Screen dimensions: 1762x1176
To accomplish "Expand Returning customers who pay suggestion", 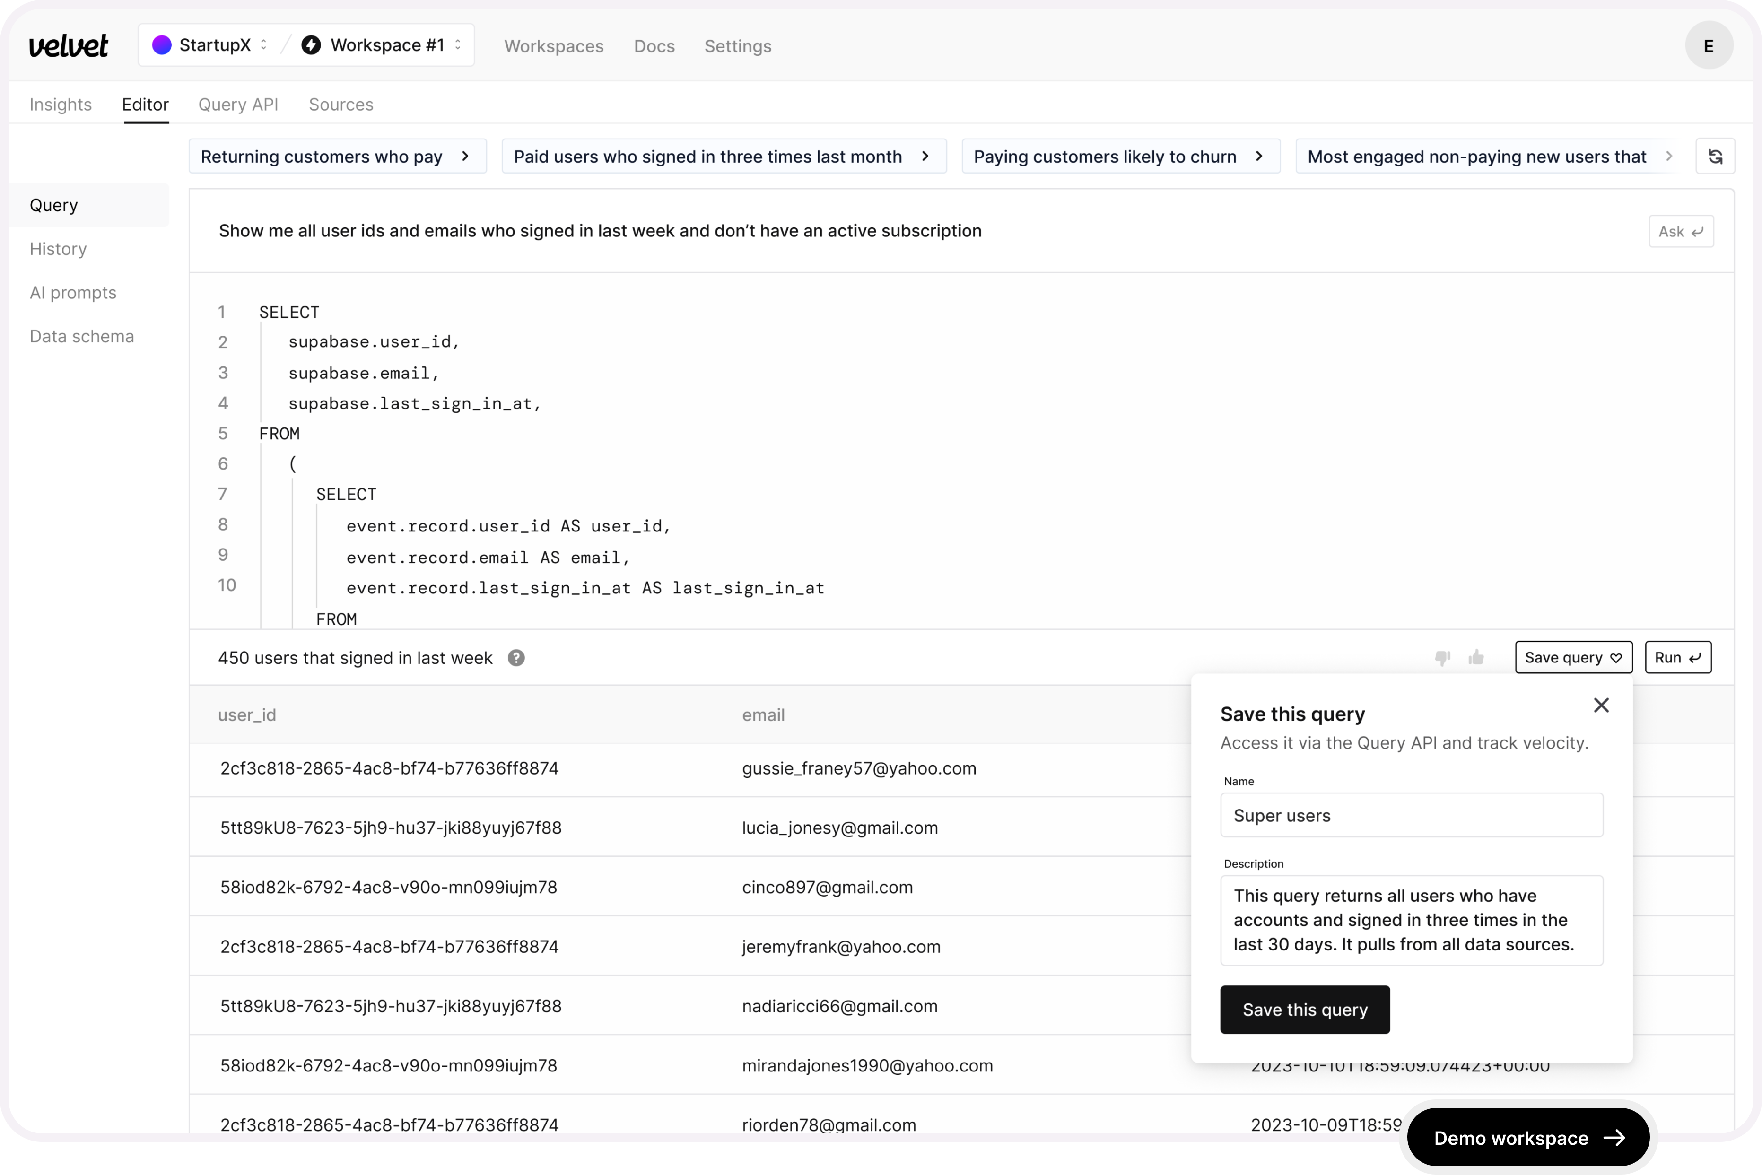I will point(337,157).
